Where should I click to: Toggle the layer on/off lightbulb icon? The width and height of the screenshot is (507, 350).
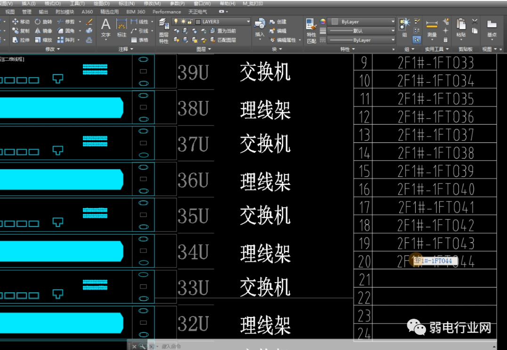176,22
